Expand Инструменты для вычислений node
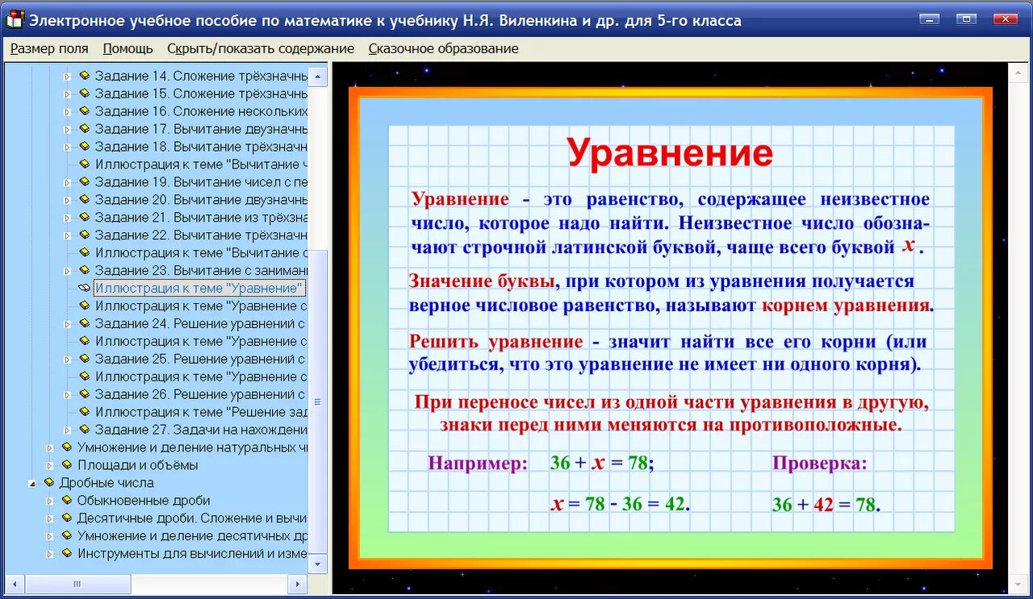This screenshot has height=599, width=1033. (50, 554)
